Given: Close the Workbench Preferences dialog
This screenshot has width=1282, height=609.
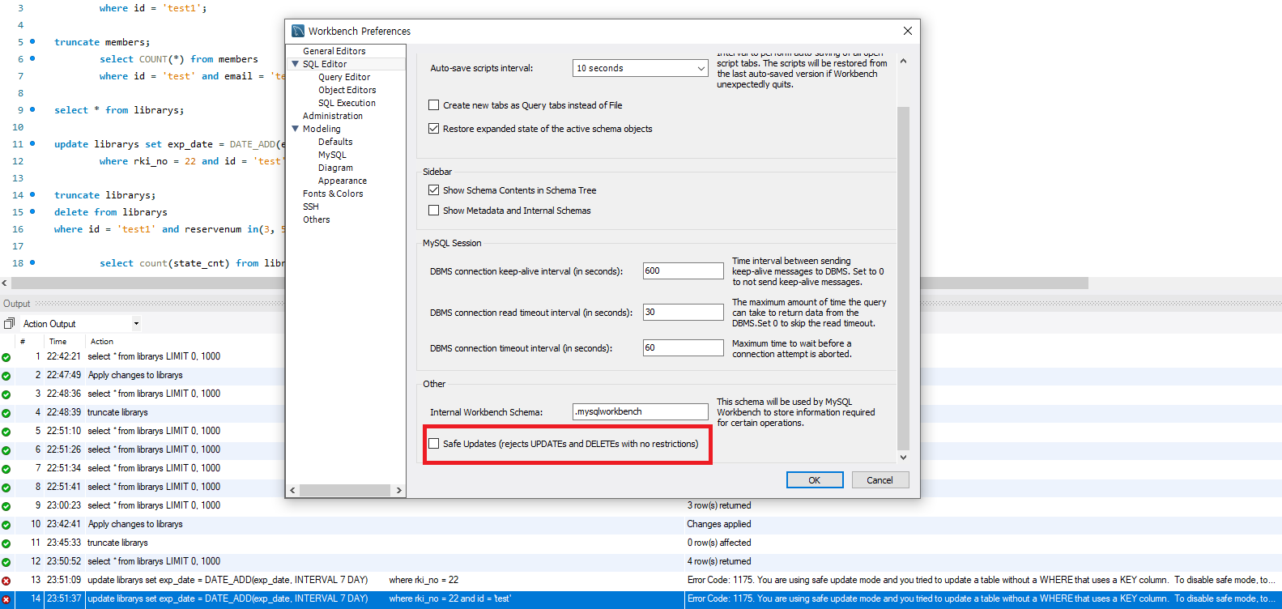Looking at the screenshot, I should coord(907,31).
